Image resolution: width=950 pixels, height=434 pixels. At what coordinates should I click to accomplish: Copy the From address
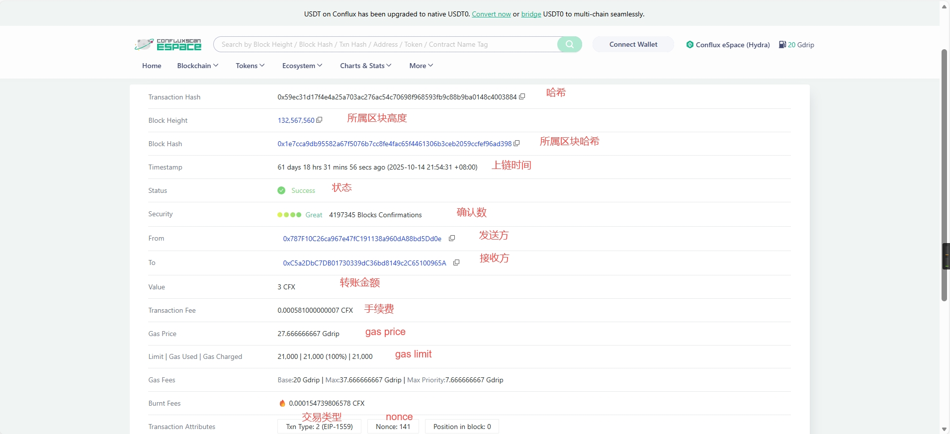click(452, 238)
